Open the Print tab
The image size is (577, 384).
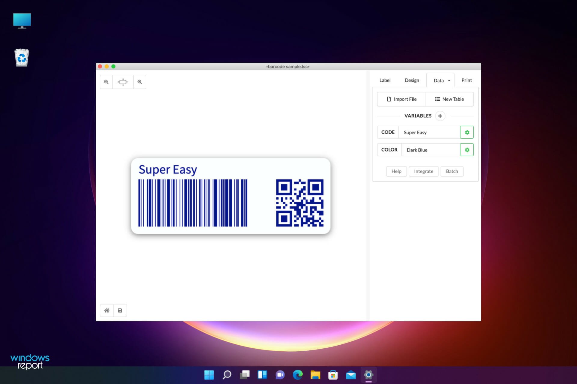pos(467,80)
